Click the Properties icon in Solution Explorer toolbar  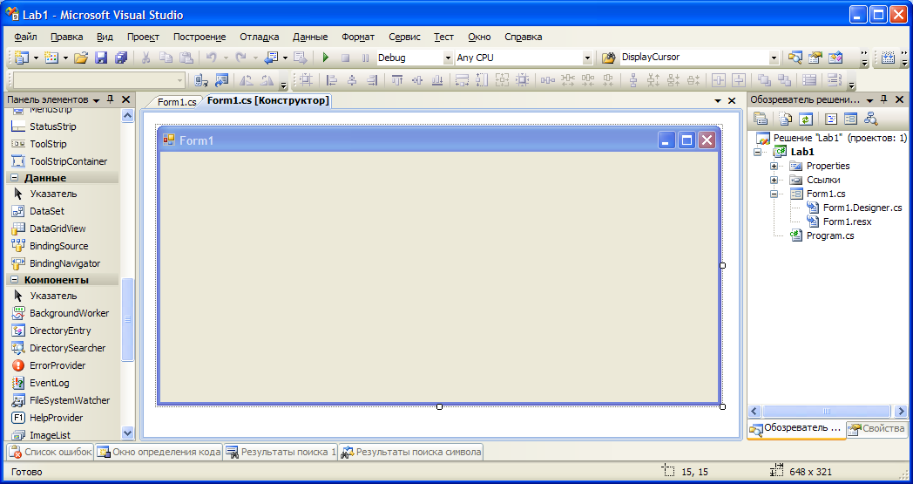click(x=761, y=119)
